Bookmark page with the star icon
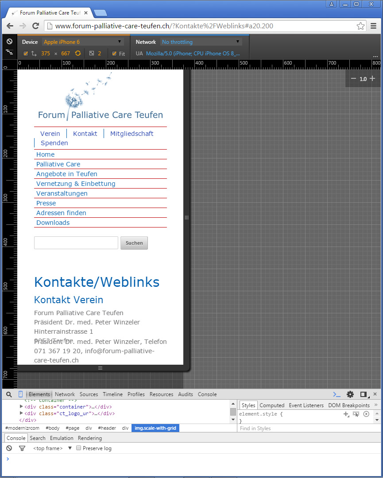383x478 pixels. pyautogui.click(x=361, y=26)
